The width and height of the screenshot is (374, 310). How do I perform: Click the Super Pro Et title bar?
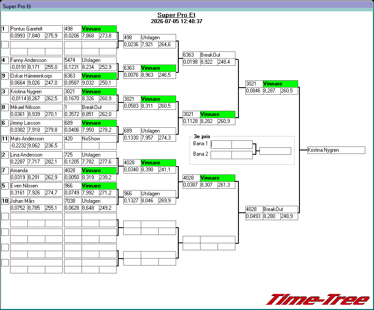click(187, 6)
